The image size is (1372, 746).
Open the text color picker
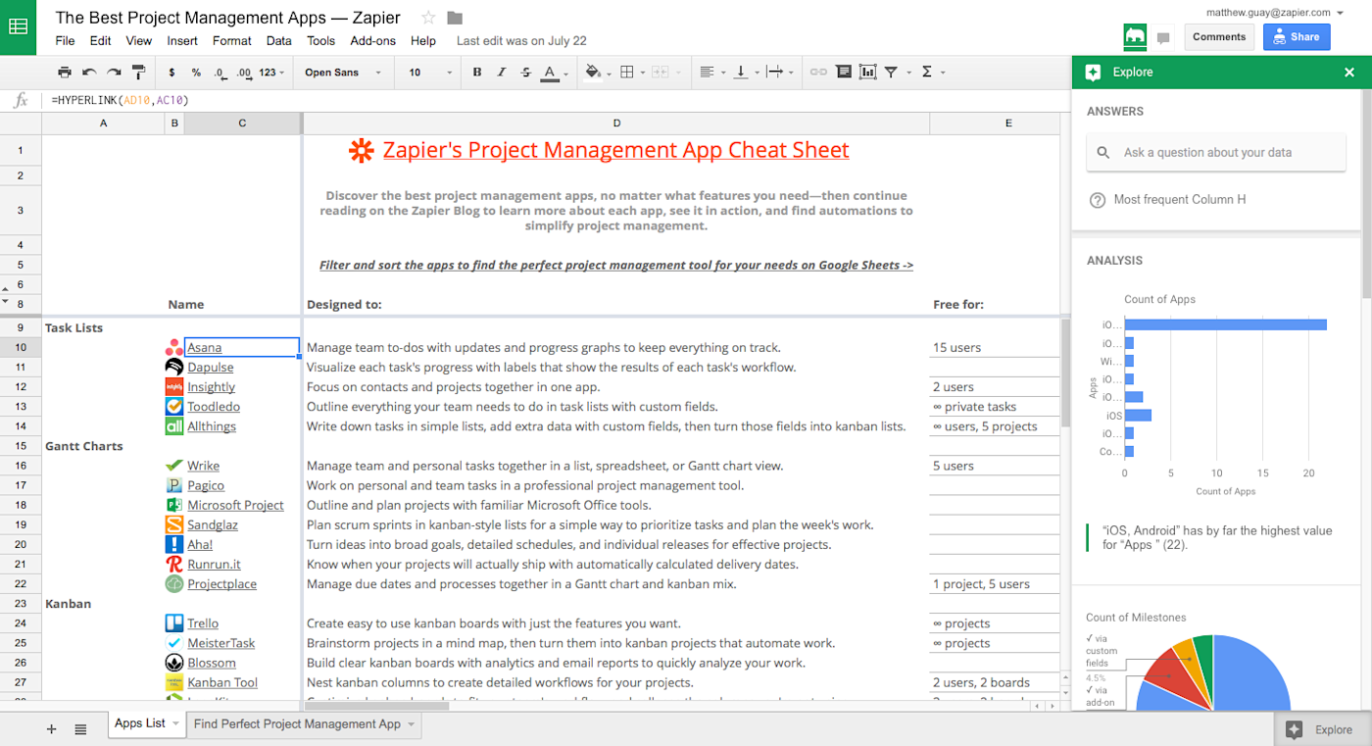[x=554, y=73]
